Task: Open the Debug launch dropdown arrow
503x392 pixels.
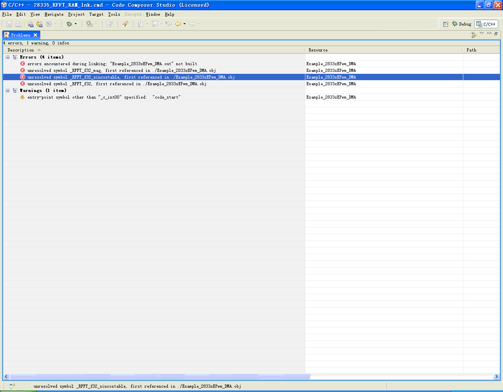Action: tap(76, 24)
